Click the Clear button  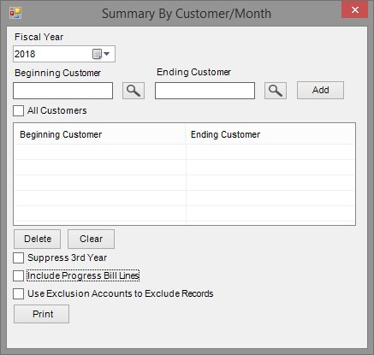coord(91,239)
